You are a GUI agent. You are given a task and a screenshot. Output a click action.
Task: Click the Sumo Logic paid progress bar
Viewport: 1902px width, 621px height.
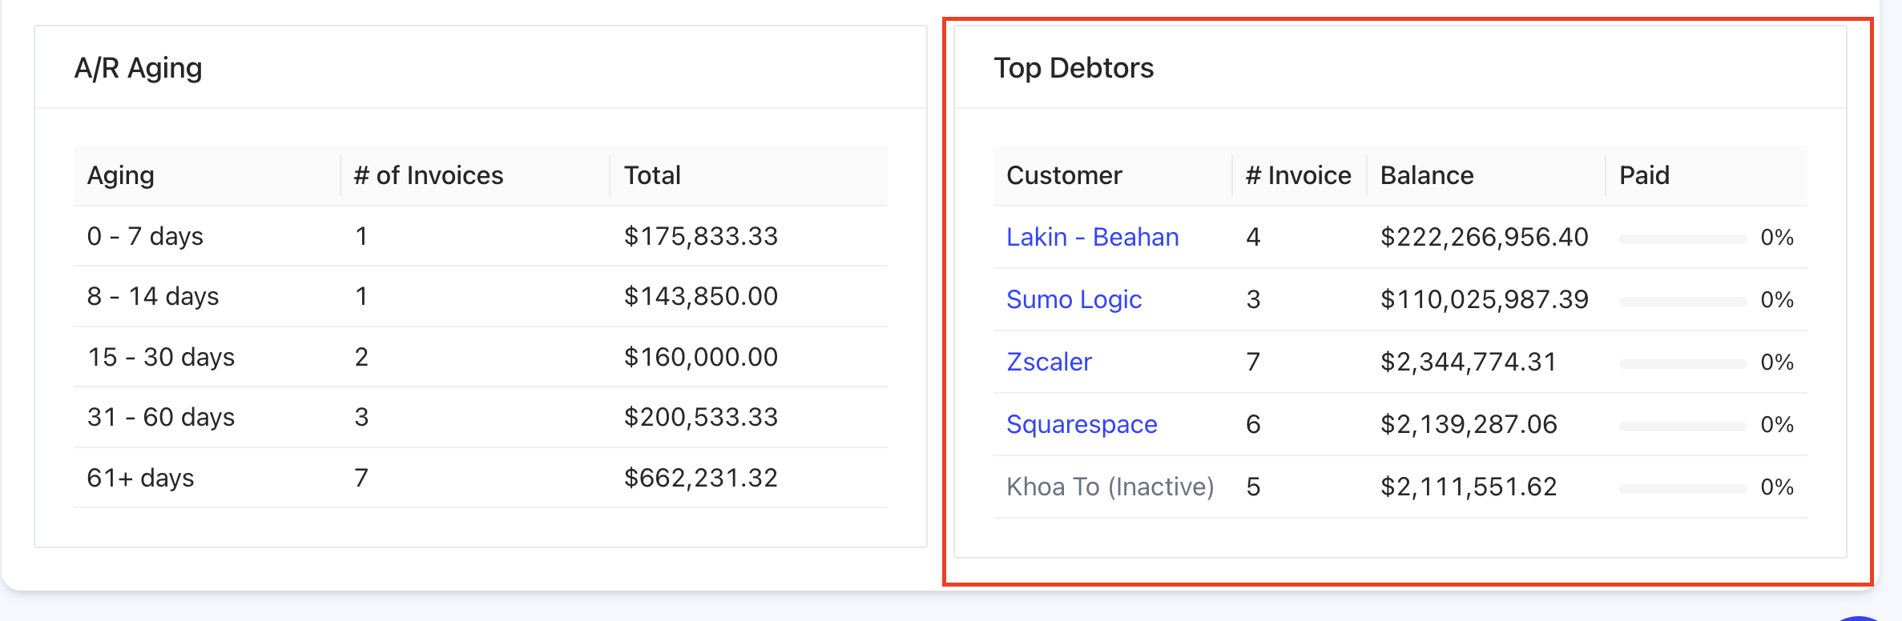tap(1682, 301)
